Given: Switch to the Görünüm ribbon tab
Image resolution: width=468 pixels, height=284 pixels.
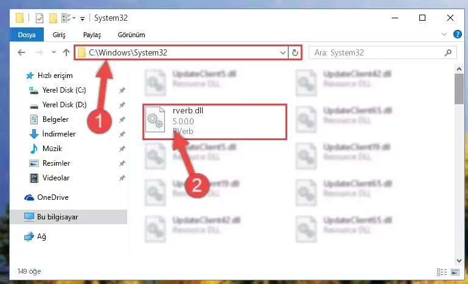Looking at the screenshot, I should [x=131, y=35].
